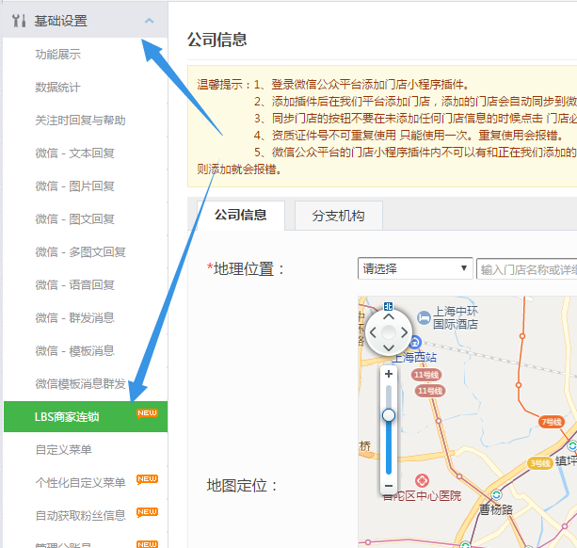Zoom in with the map plus button
Viewport: 577px width, 548px height.
click(x=388, y=374)
